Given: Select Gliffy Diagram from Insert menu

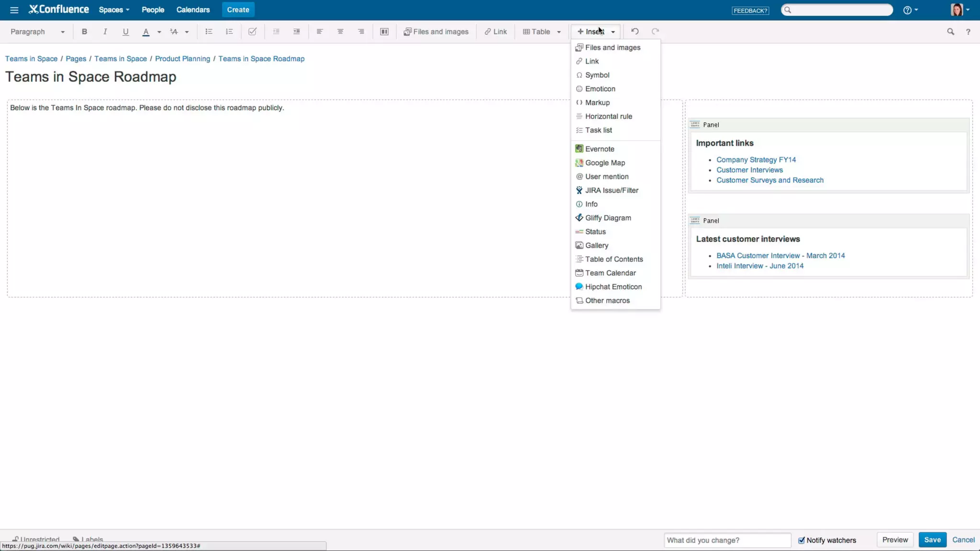Looking at the screenshot, I should [x=608, y=218].
